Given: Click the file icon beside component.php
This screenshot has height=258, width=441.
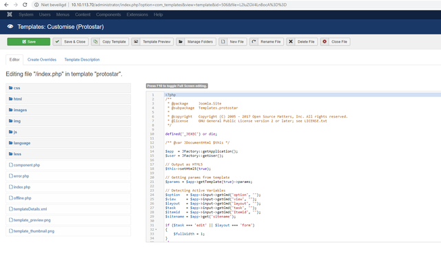Looking at the screenshot, I should coord(11,165).
